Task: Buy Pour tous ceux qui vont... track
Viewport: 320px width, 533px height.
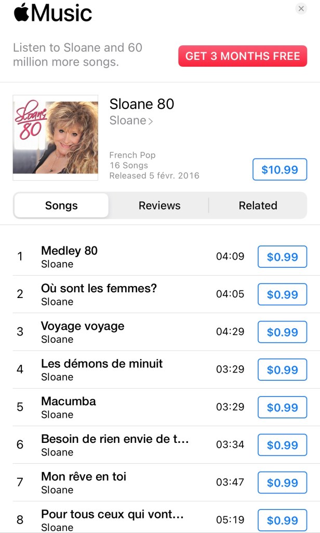Action: click(283, 520)
